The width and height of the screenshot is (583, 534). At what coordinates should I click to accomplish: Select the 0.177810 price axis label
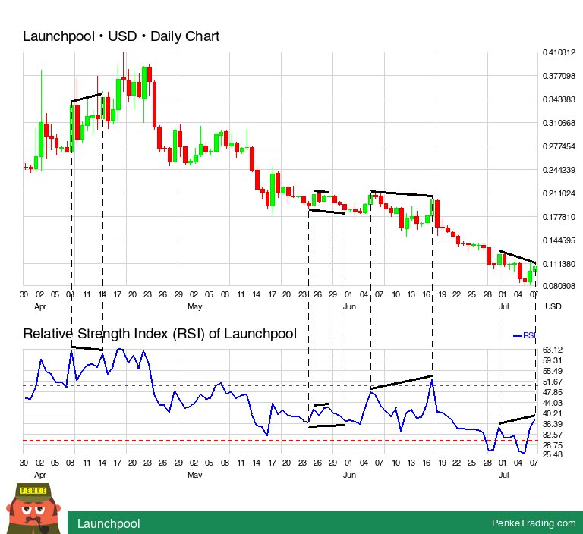[559, 217]
